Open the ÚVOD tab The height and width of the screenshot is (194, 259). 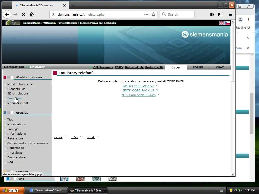click(x=176, y=67)
